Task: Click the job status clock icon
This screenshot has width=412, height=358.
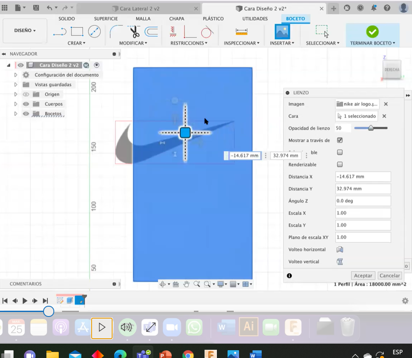Action: click(360, 8)
